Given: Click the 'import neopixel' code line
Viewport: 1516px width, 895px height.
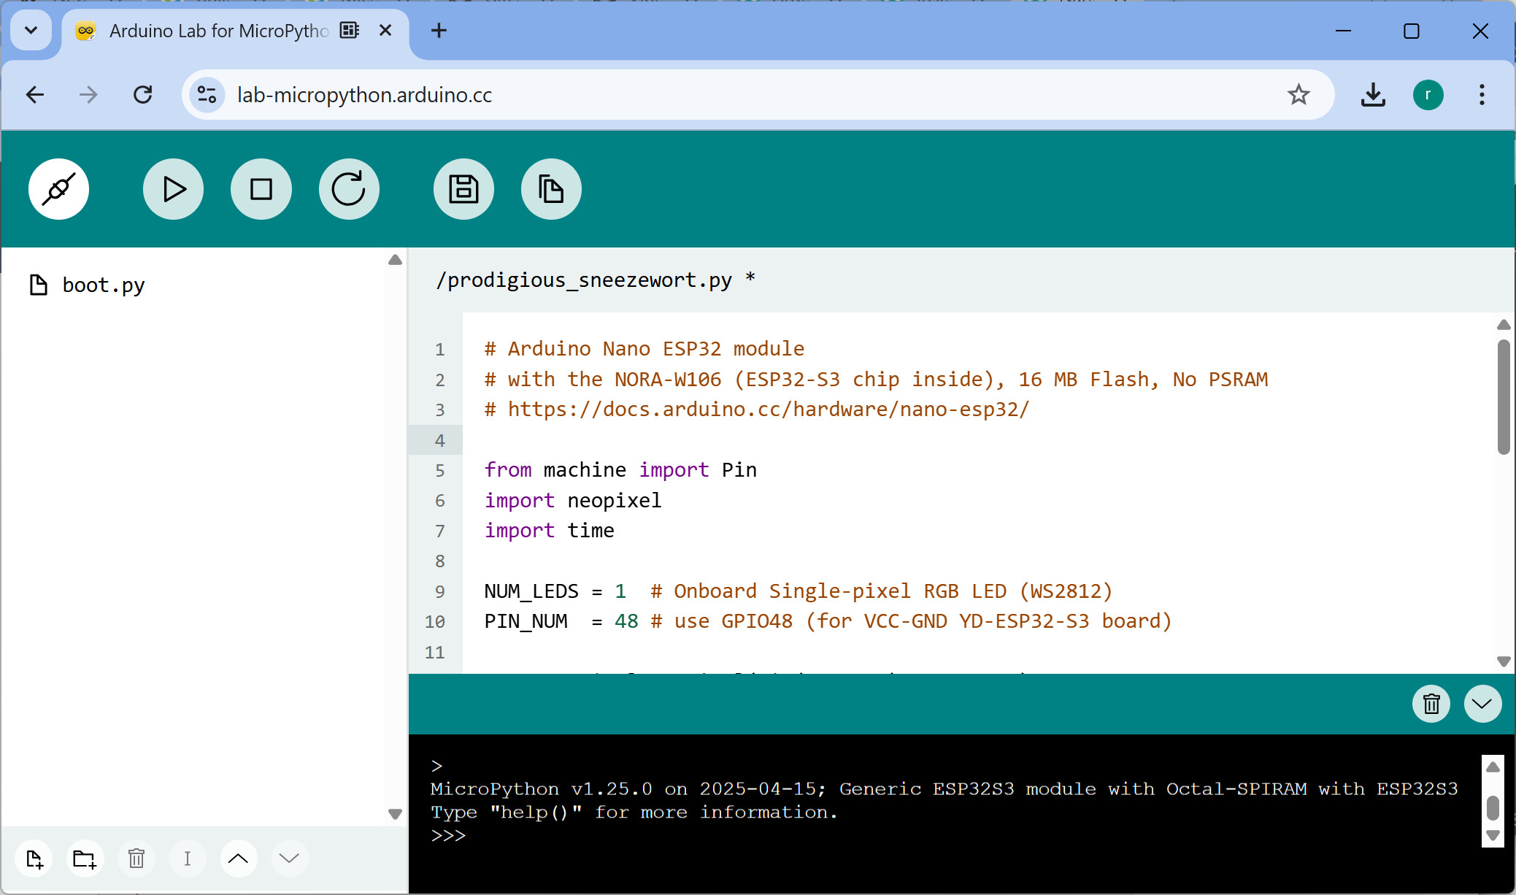Looking at the screenshot, I should [x=573, y=501].
